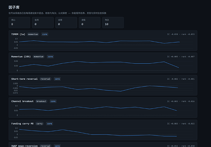Select the 试用 count card
Image resolution: width=211 pixels, height=147 pixels.
[66, 22]
